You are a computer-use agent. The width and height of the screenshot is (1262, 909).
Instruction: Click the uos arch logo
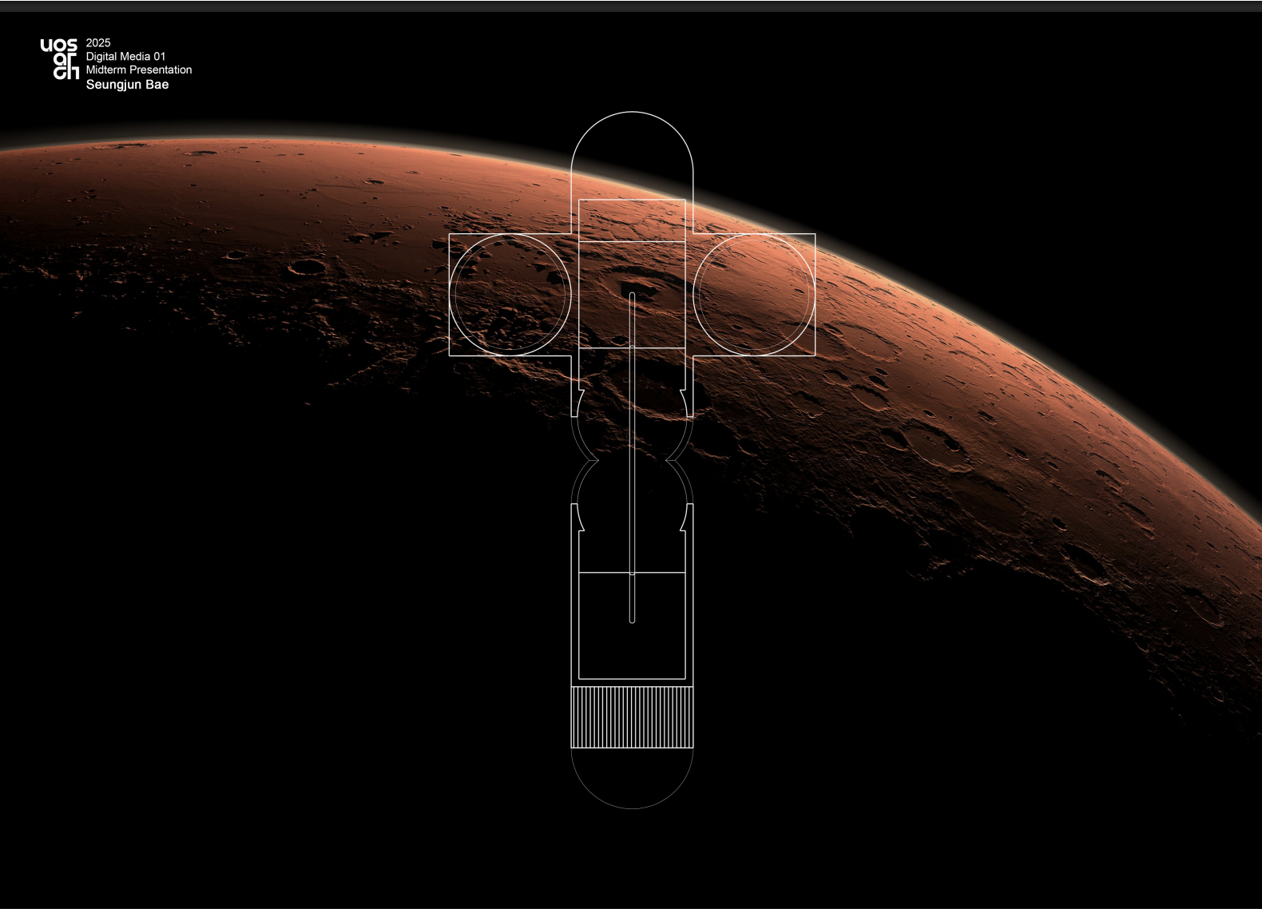(x=60, y=58)
